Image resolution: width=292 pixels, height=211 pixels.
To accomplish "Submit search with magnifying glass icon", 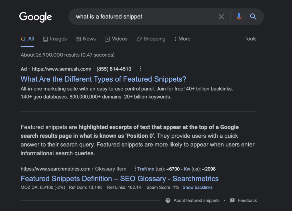I will click(x=253, y=17).
